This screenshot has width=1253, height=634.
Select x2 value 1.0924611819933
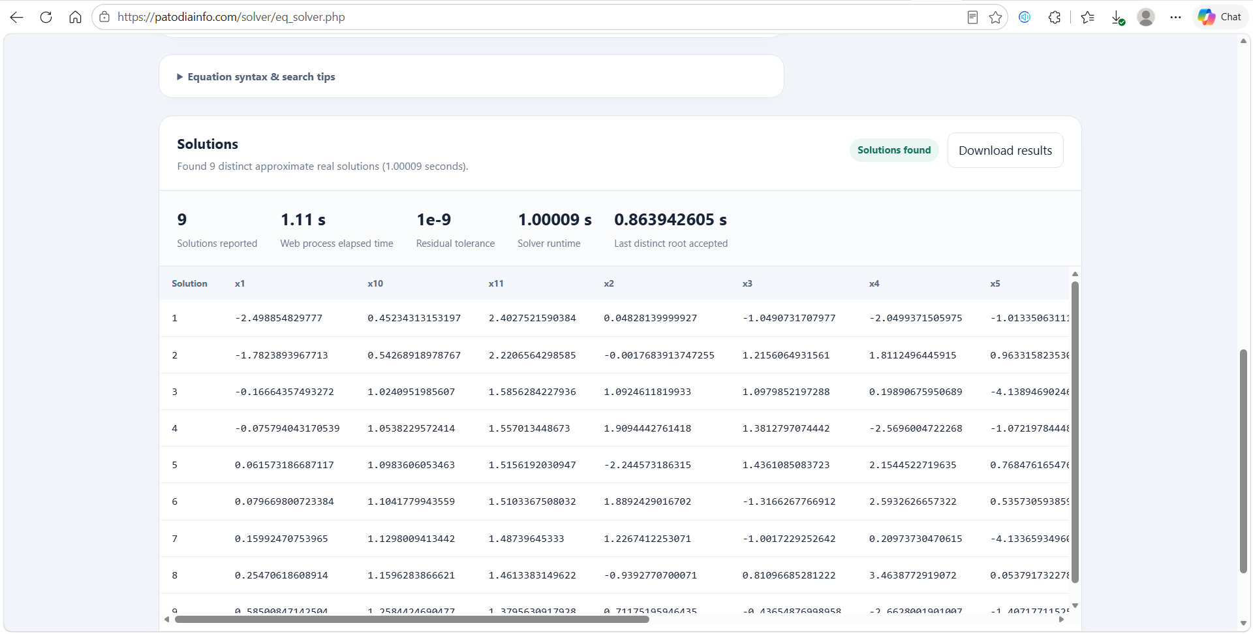(647, 392)
